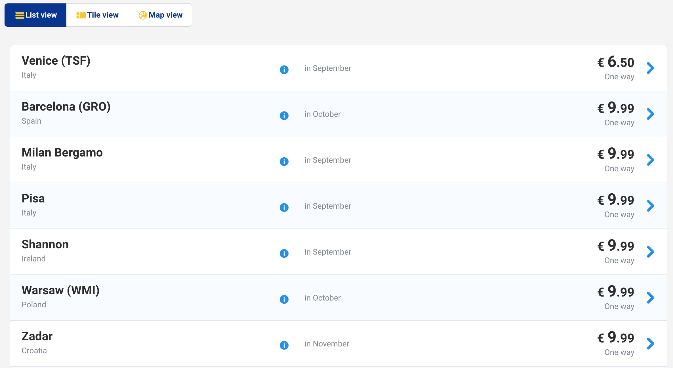Click the Warsaw (WMI) destination title
This screenshot has width=673, height=368.
pos(60,290)
